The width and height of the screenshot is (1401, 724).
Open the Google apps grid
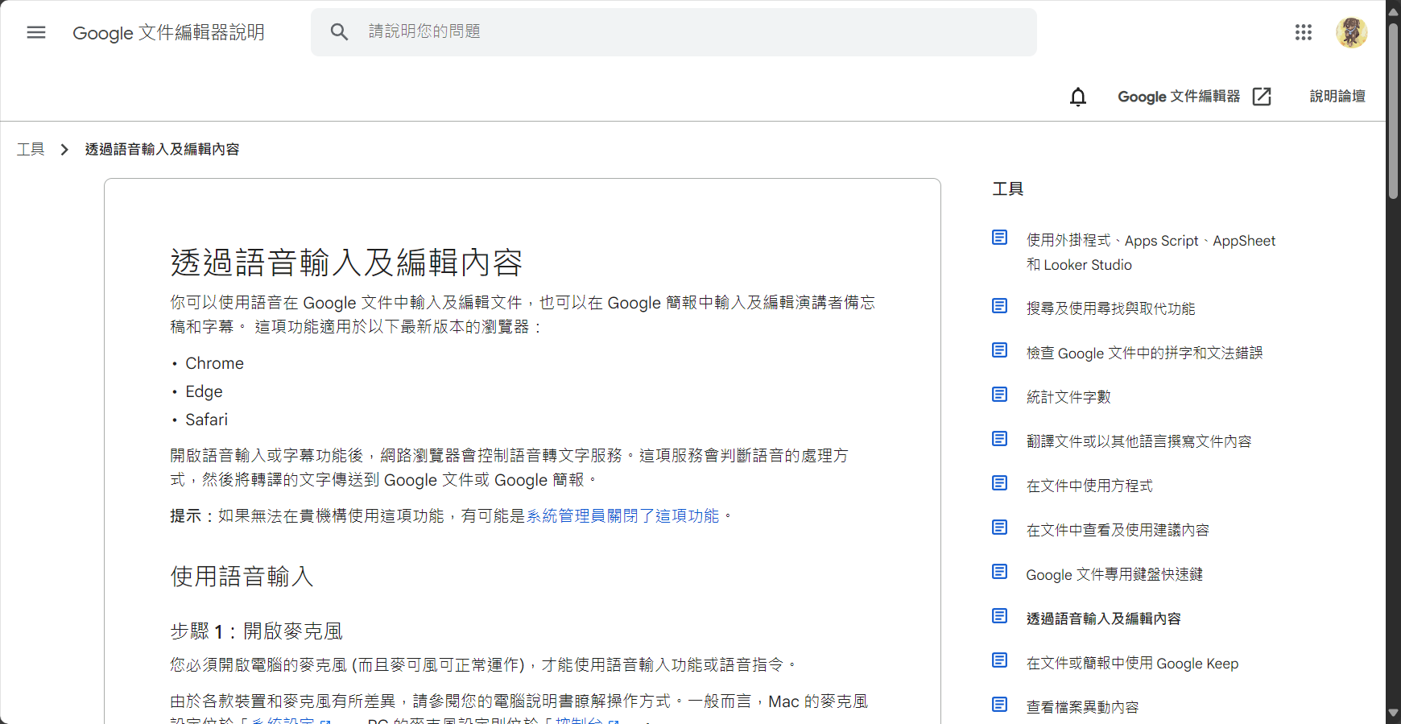click(x=1304, y=32)
